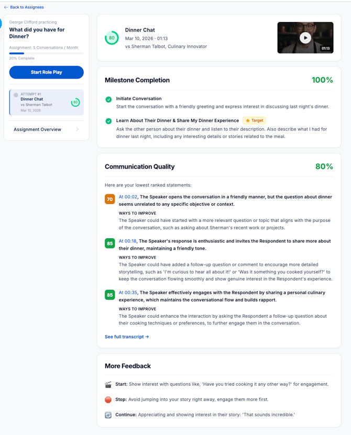Viewport: 351px width, 435px height.
Task: Click the Initiate Conversation green checkmark
Action: click(108, 99)
